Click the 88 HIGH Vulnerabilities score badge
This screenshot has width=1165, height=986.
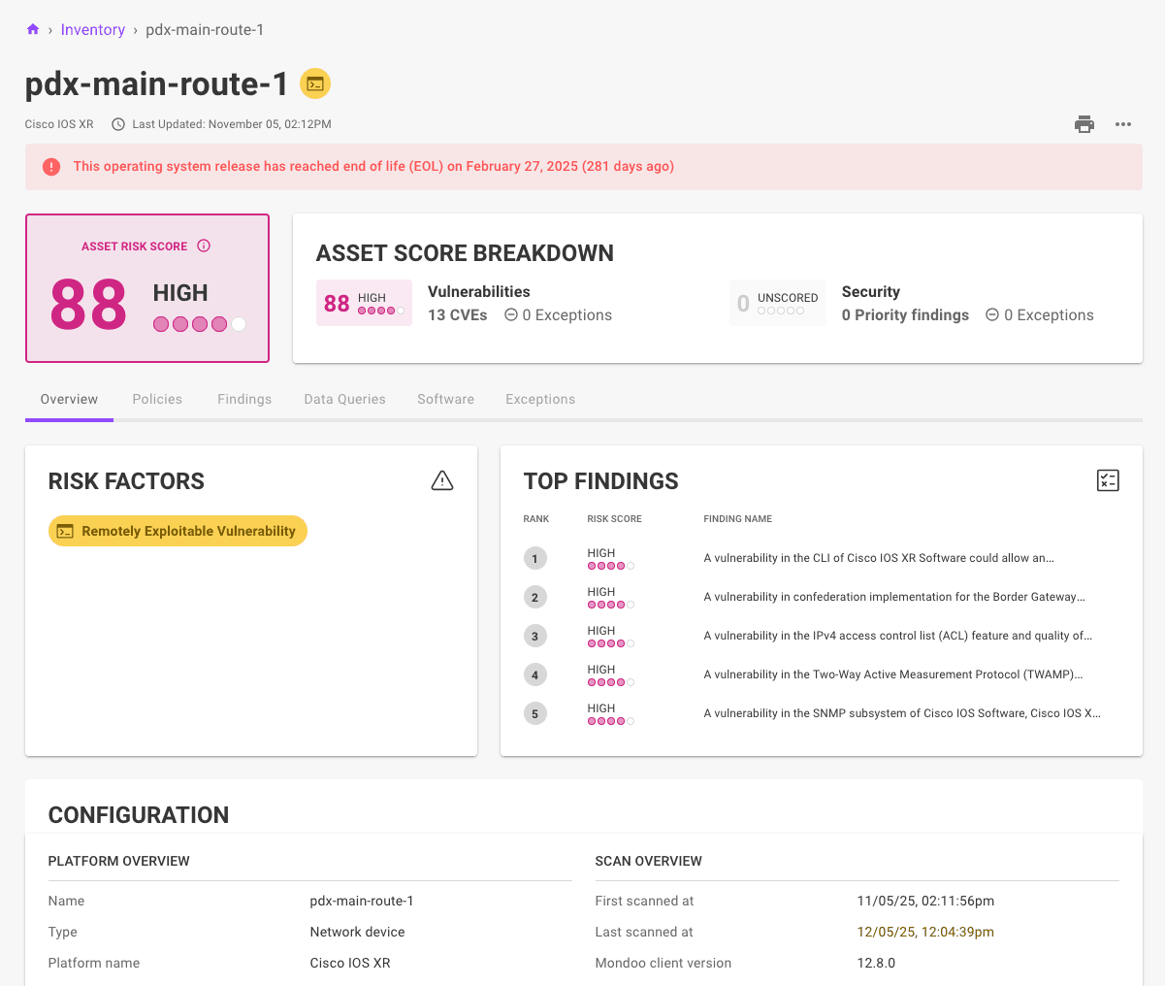364,303
